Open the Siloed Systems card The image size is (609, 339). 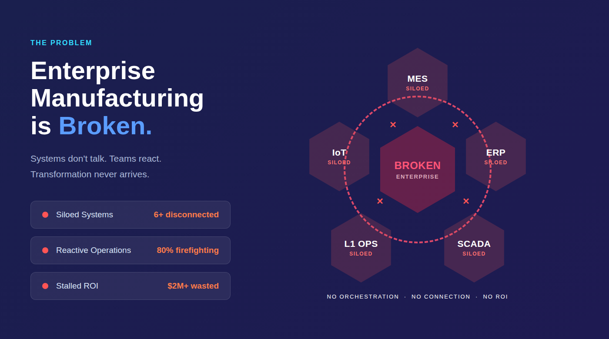point(130,215)
